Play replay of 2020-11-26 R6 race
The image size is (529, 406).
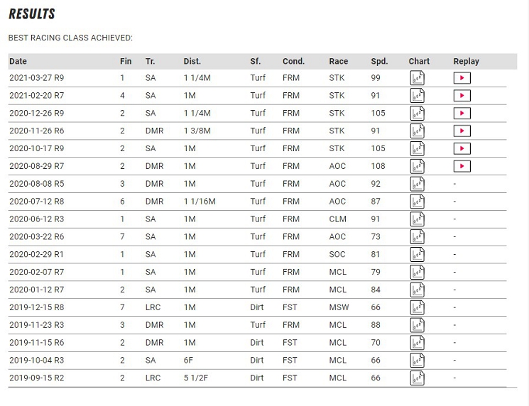pos(462,131)
